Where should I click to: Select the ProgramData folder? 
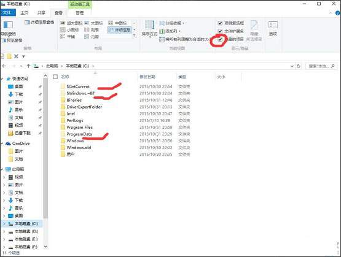pyautogui.click(x=79, y=134)
